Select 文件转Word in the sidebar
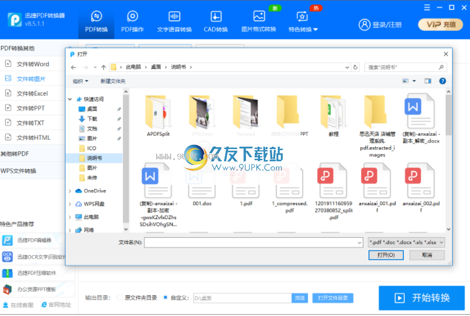 pos(32,64)
